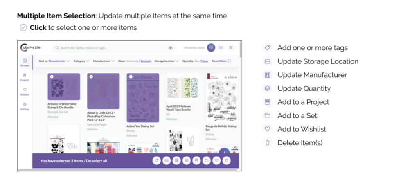
Task: Click the delete trash icon in purple bar
Action: 226,161
